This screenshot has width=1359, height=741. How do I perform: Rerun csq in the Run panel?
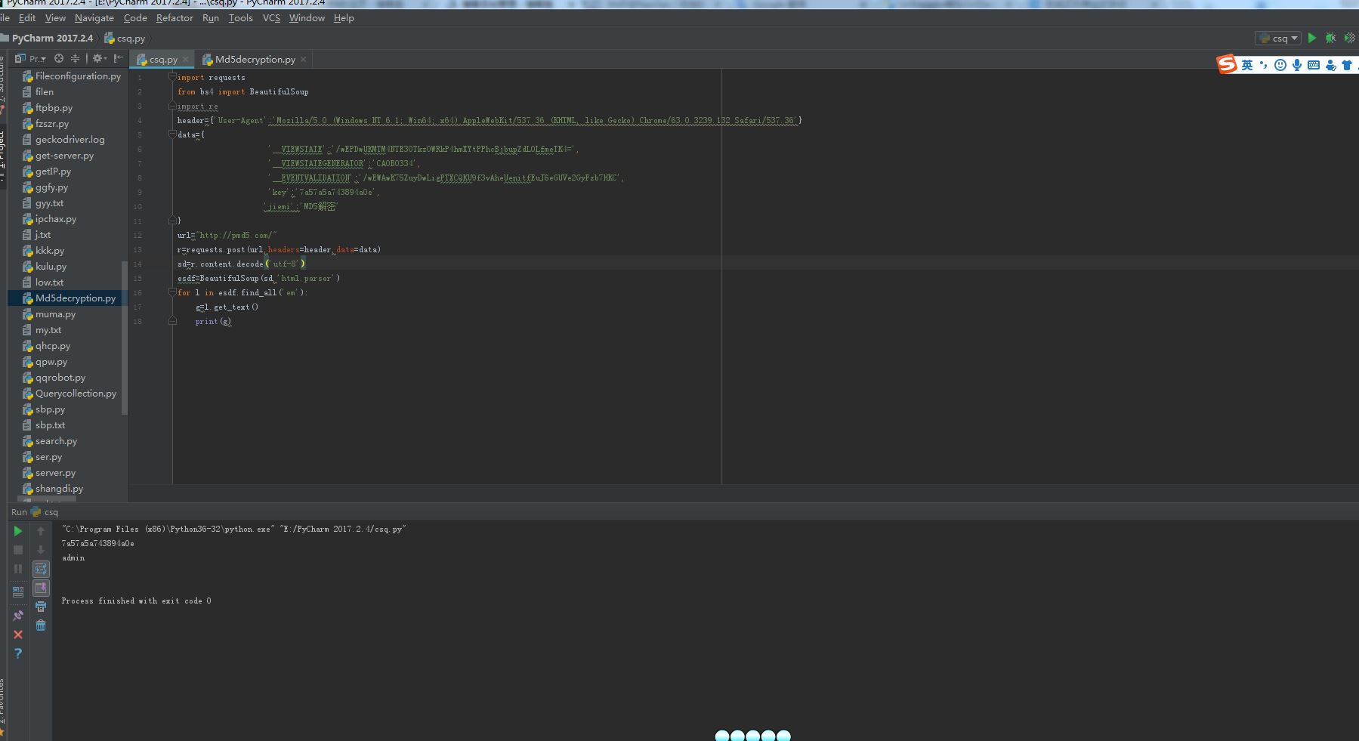[x=18, y=531]
